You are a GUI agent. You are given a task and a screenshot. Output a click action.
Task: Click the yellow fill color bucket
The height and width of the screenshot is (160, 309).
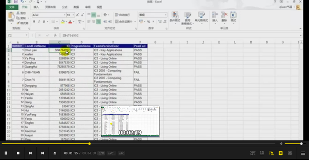click(x=63, y=22)
